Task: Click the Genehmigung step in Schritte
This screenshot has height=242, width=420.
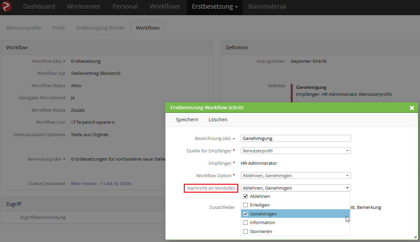Action: point(311,88)
